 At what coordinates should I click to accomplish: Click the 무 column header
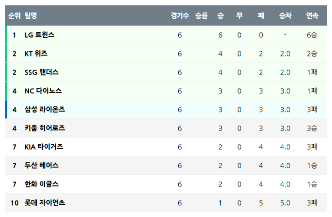pos(239,16)
